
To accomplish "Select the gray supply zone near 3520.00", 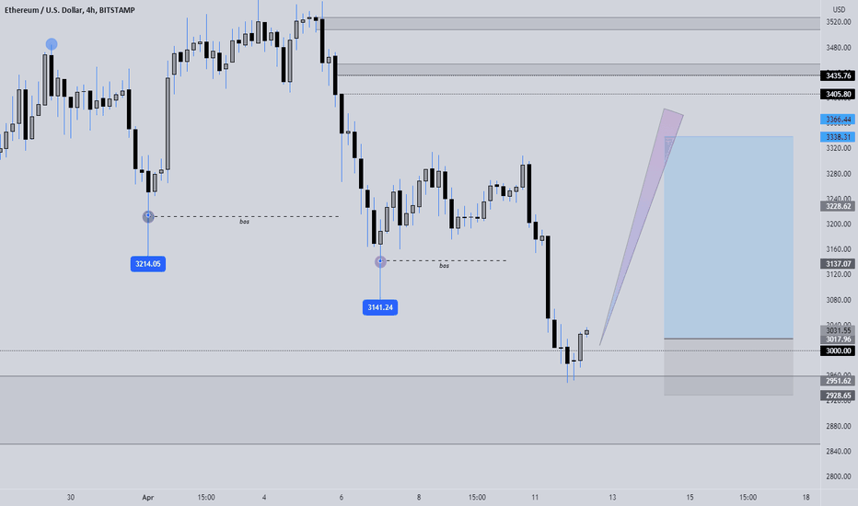I will tap(572, 24).
